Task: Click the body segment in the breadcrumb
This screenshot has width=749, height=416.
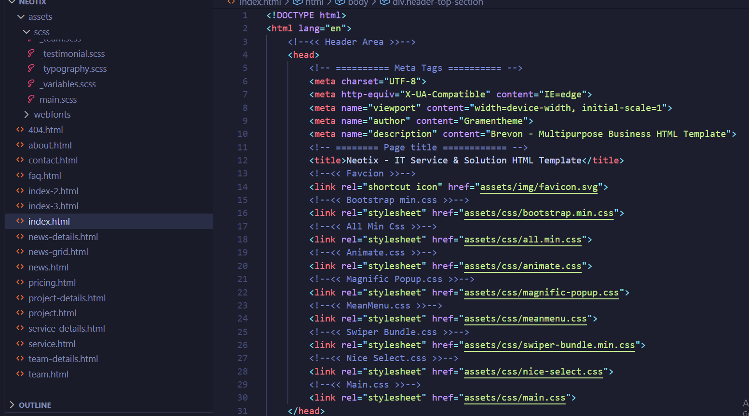Action: [x=358, y=3]
